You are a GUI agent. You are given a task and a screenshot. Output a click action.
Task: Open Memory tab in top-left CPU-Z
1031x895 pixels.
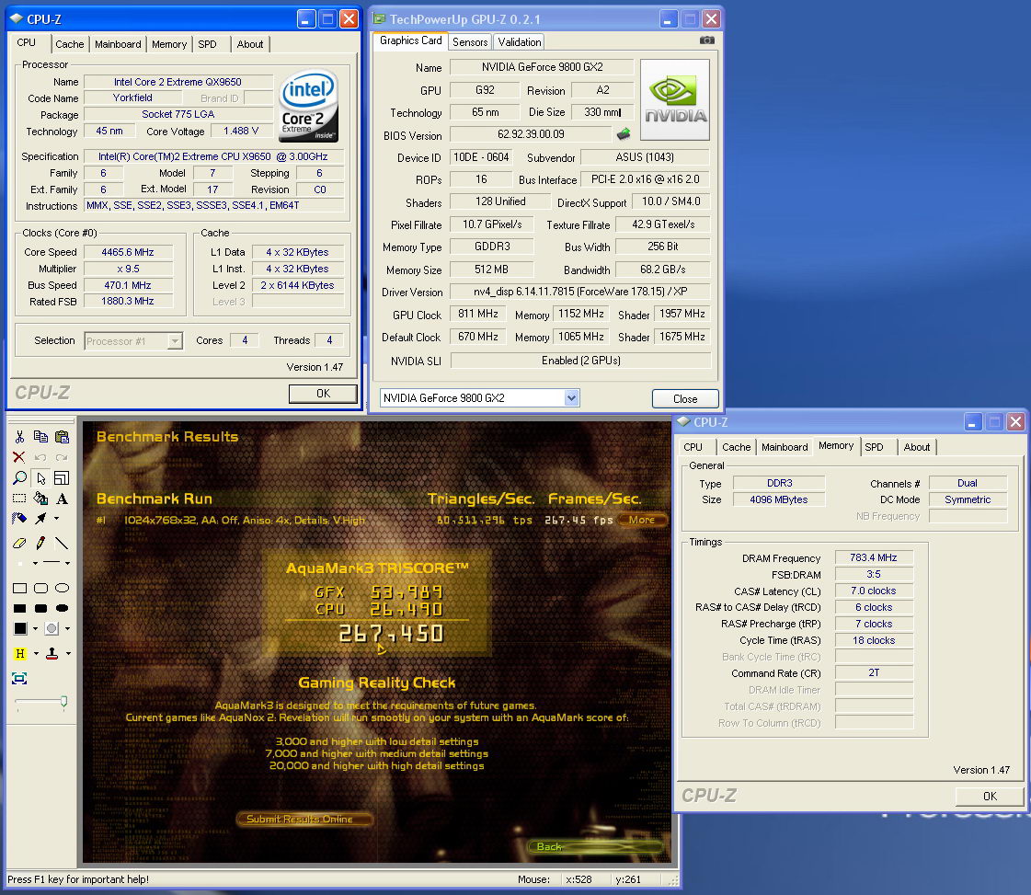169,44
